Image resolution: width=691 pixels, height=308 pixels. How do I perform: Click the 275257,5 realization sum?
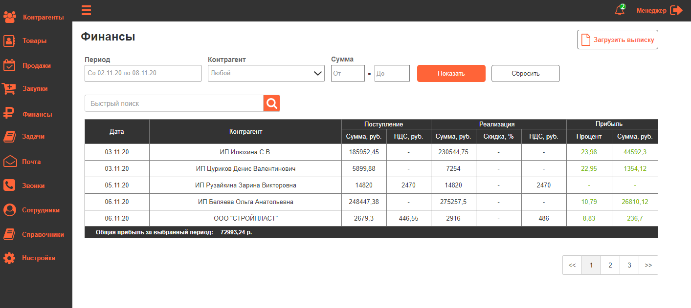pos(453,202)
